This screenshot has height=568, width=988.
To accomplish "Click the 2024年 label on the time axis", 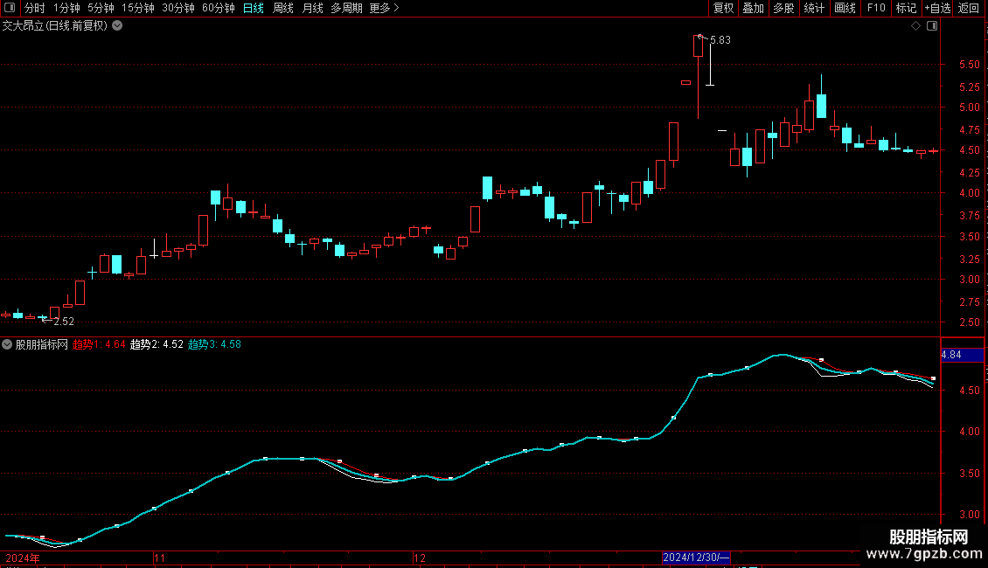I will click(x=23, y=558).
